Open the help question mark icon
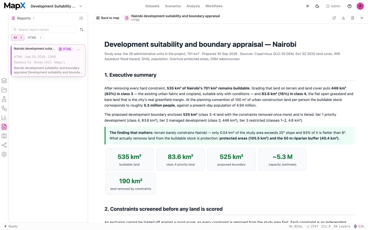 click(350, 6)
